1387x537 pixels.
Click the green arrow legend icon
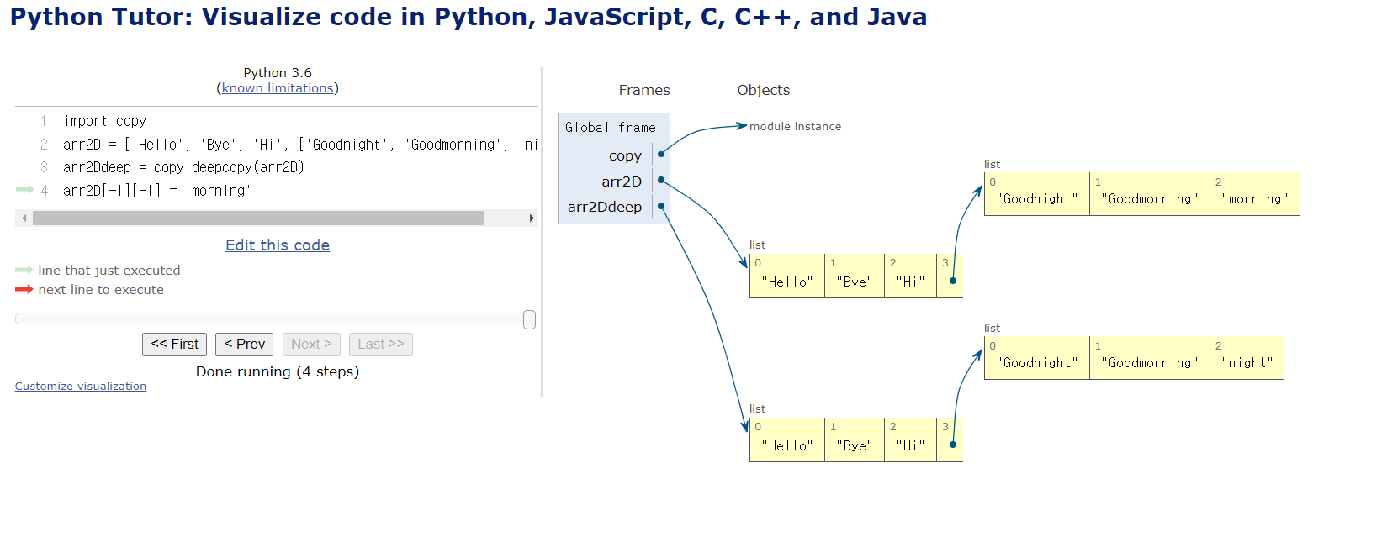click(x=24, y=270)
